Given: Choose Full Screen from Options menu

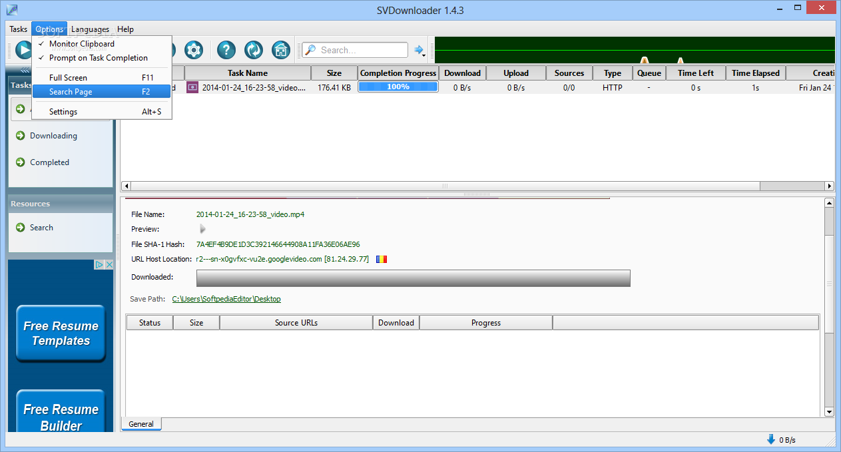Looking at the screenshot, I should click(x=102, y=78).
